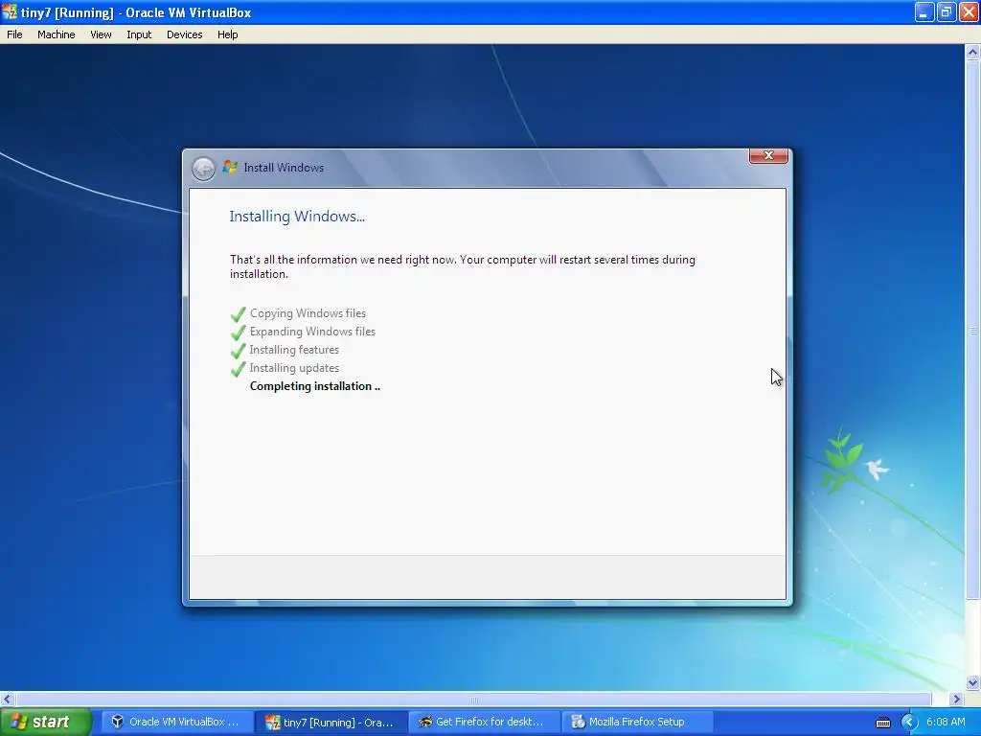981x736 pixels.
Task: Open the View menu
Action: [x=101, y=34]
